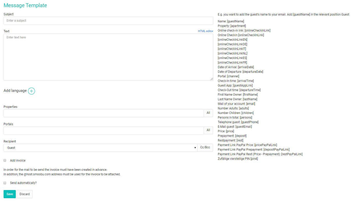Viewport: 353px width, 201px height.
Task: Click the 'Date of Arrival: [arrivalDate]' line
Action: coord(236,67)
